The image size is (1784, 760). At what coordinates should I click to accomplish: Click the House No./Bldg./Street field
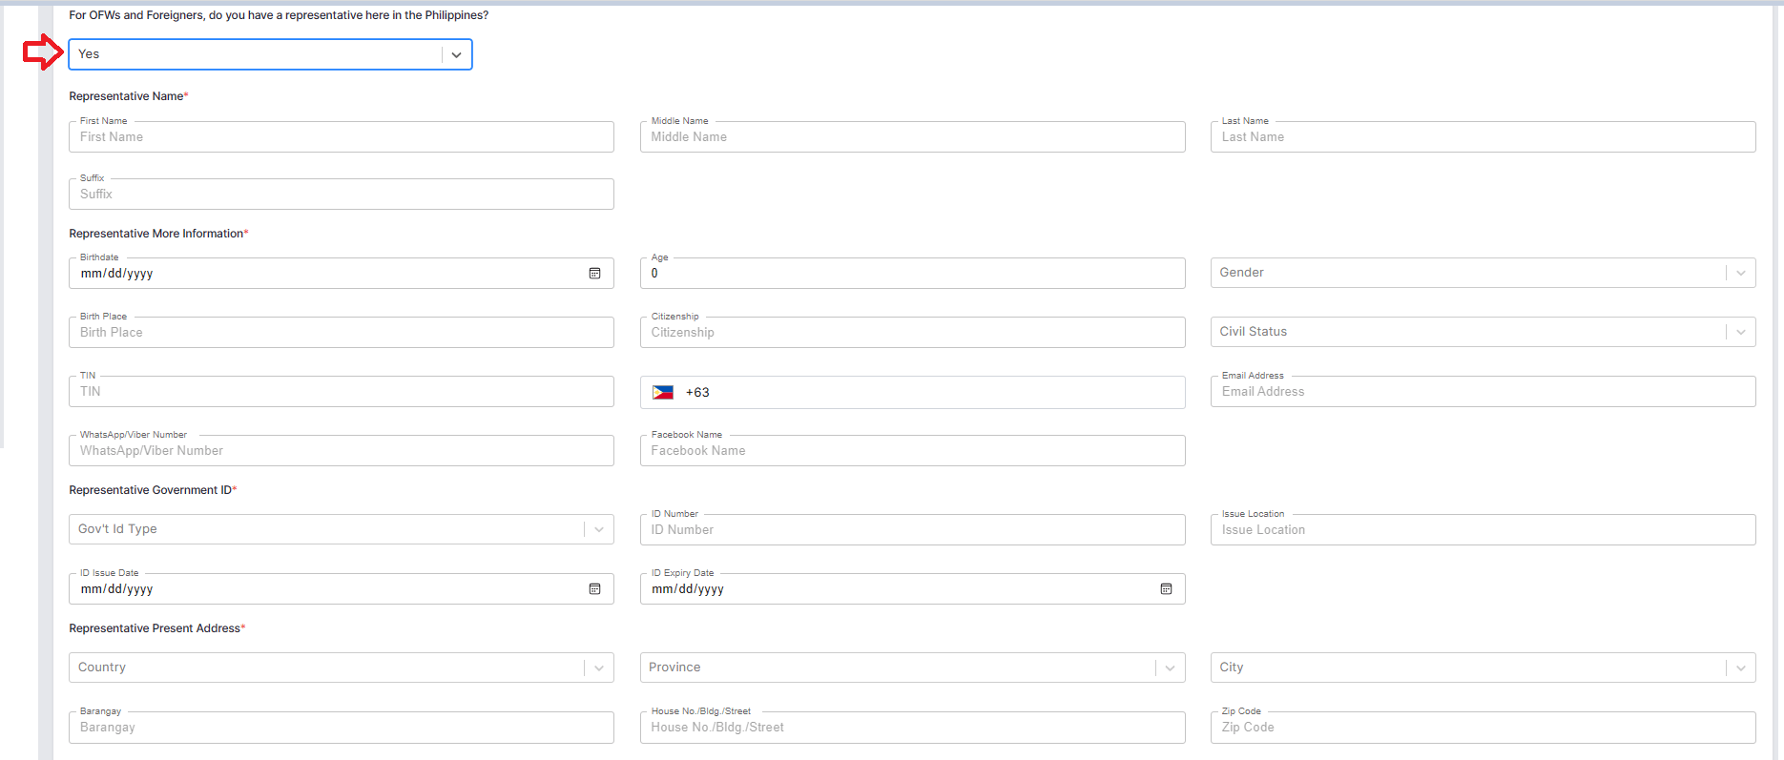coord(912,728)
